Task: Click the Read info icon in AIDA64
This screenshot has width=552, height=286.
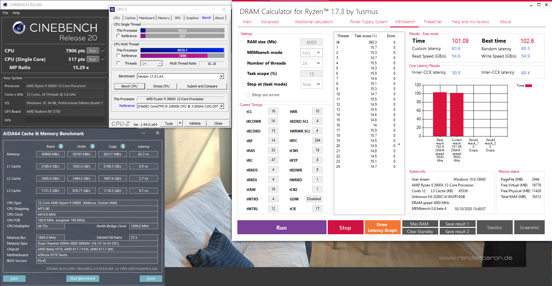Action: pyautogui.click(x=61, y=146)
